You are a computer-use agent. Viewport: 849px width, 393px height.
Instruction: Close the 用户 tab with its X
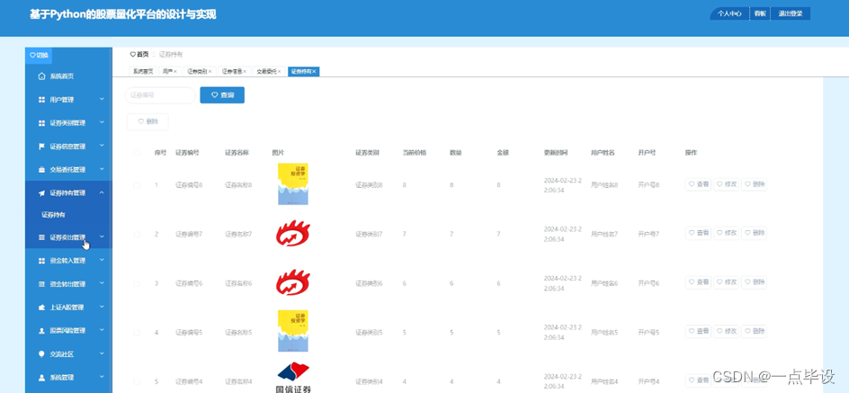[175, 71]
